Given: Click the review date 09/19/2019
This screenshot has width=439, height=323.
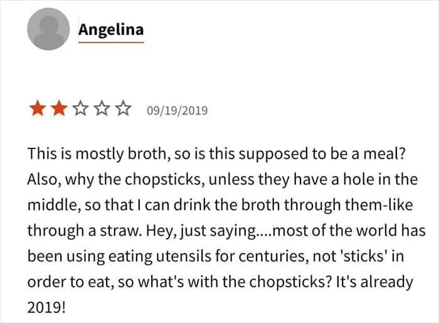Looking at the screenshot, I should pyautogui.click(x=177, y=111).
